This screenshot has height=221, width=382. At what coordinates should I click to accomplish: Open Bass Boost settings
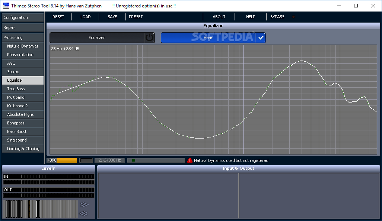(23, 131)
